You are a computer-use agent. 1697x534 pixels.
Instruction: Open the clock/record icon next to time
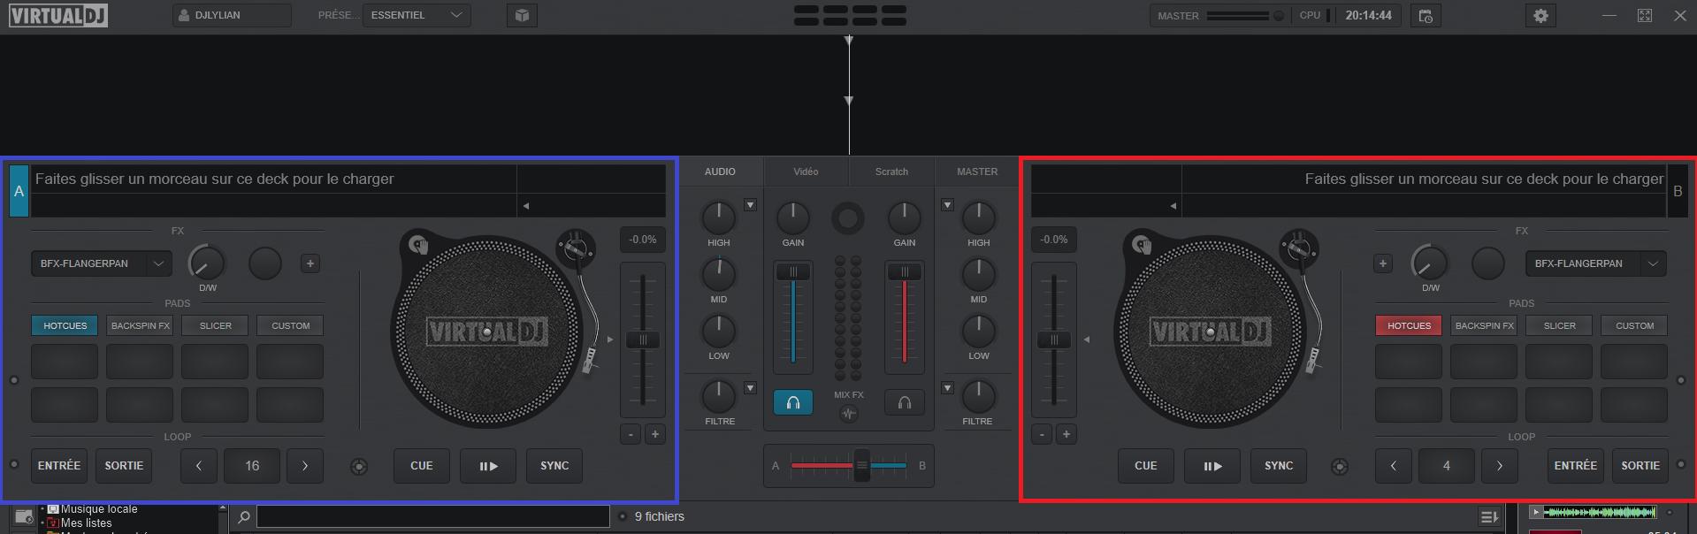(x=1426, y=16)
